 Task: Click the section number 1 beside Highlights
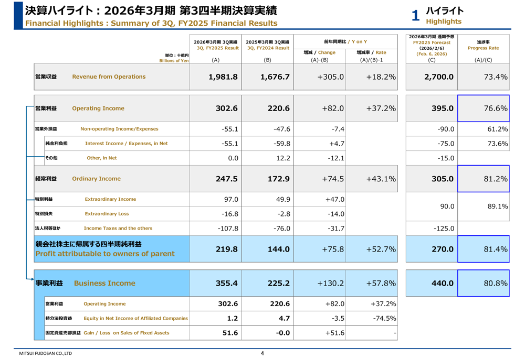coord(415,16)
